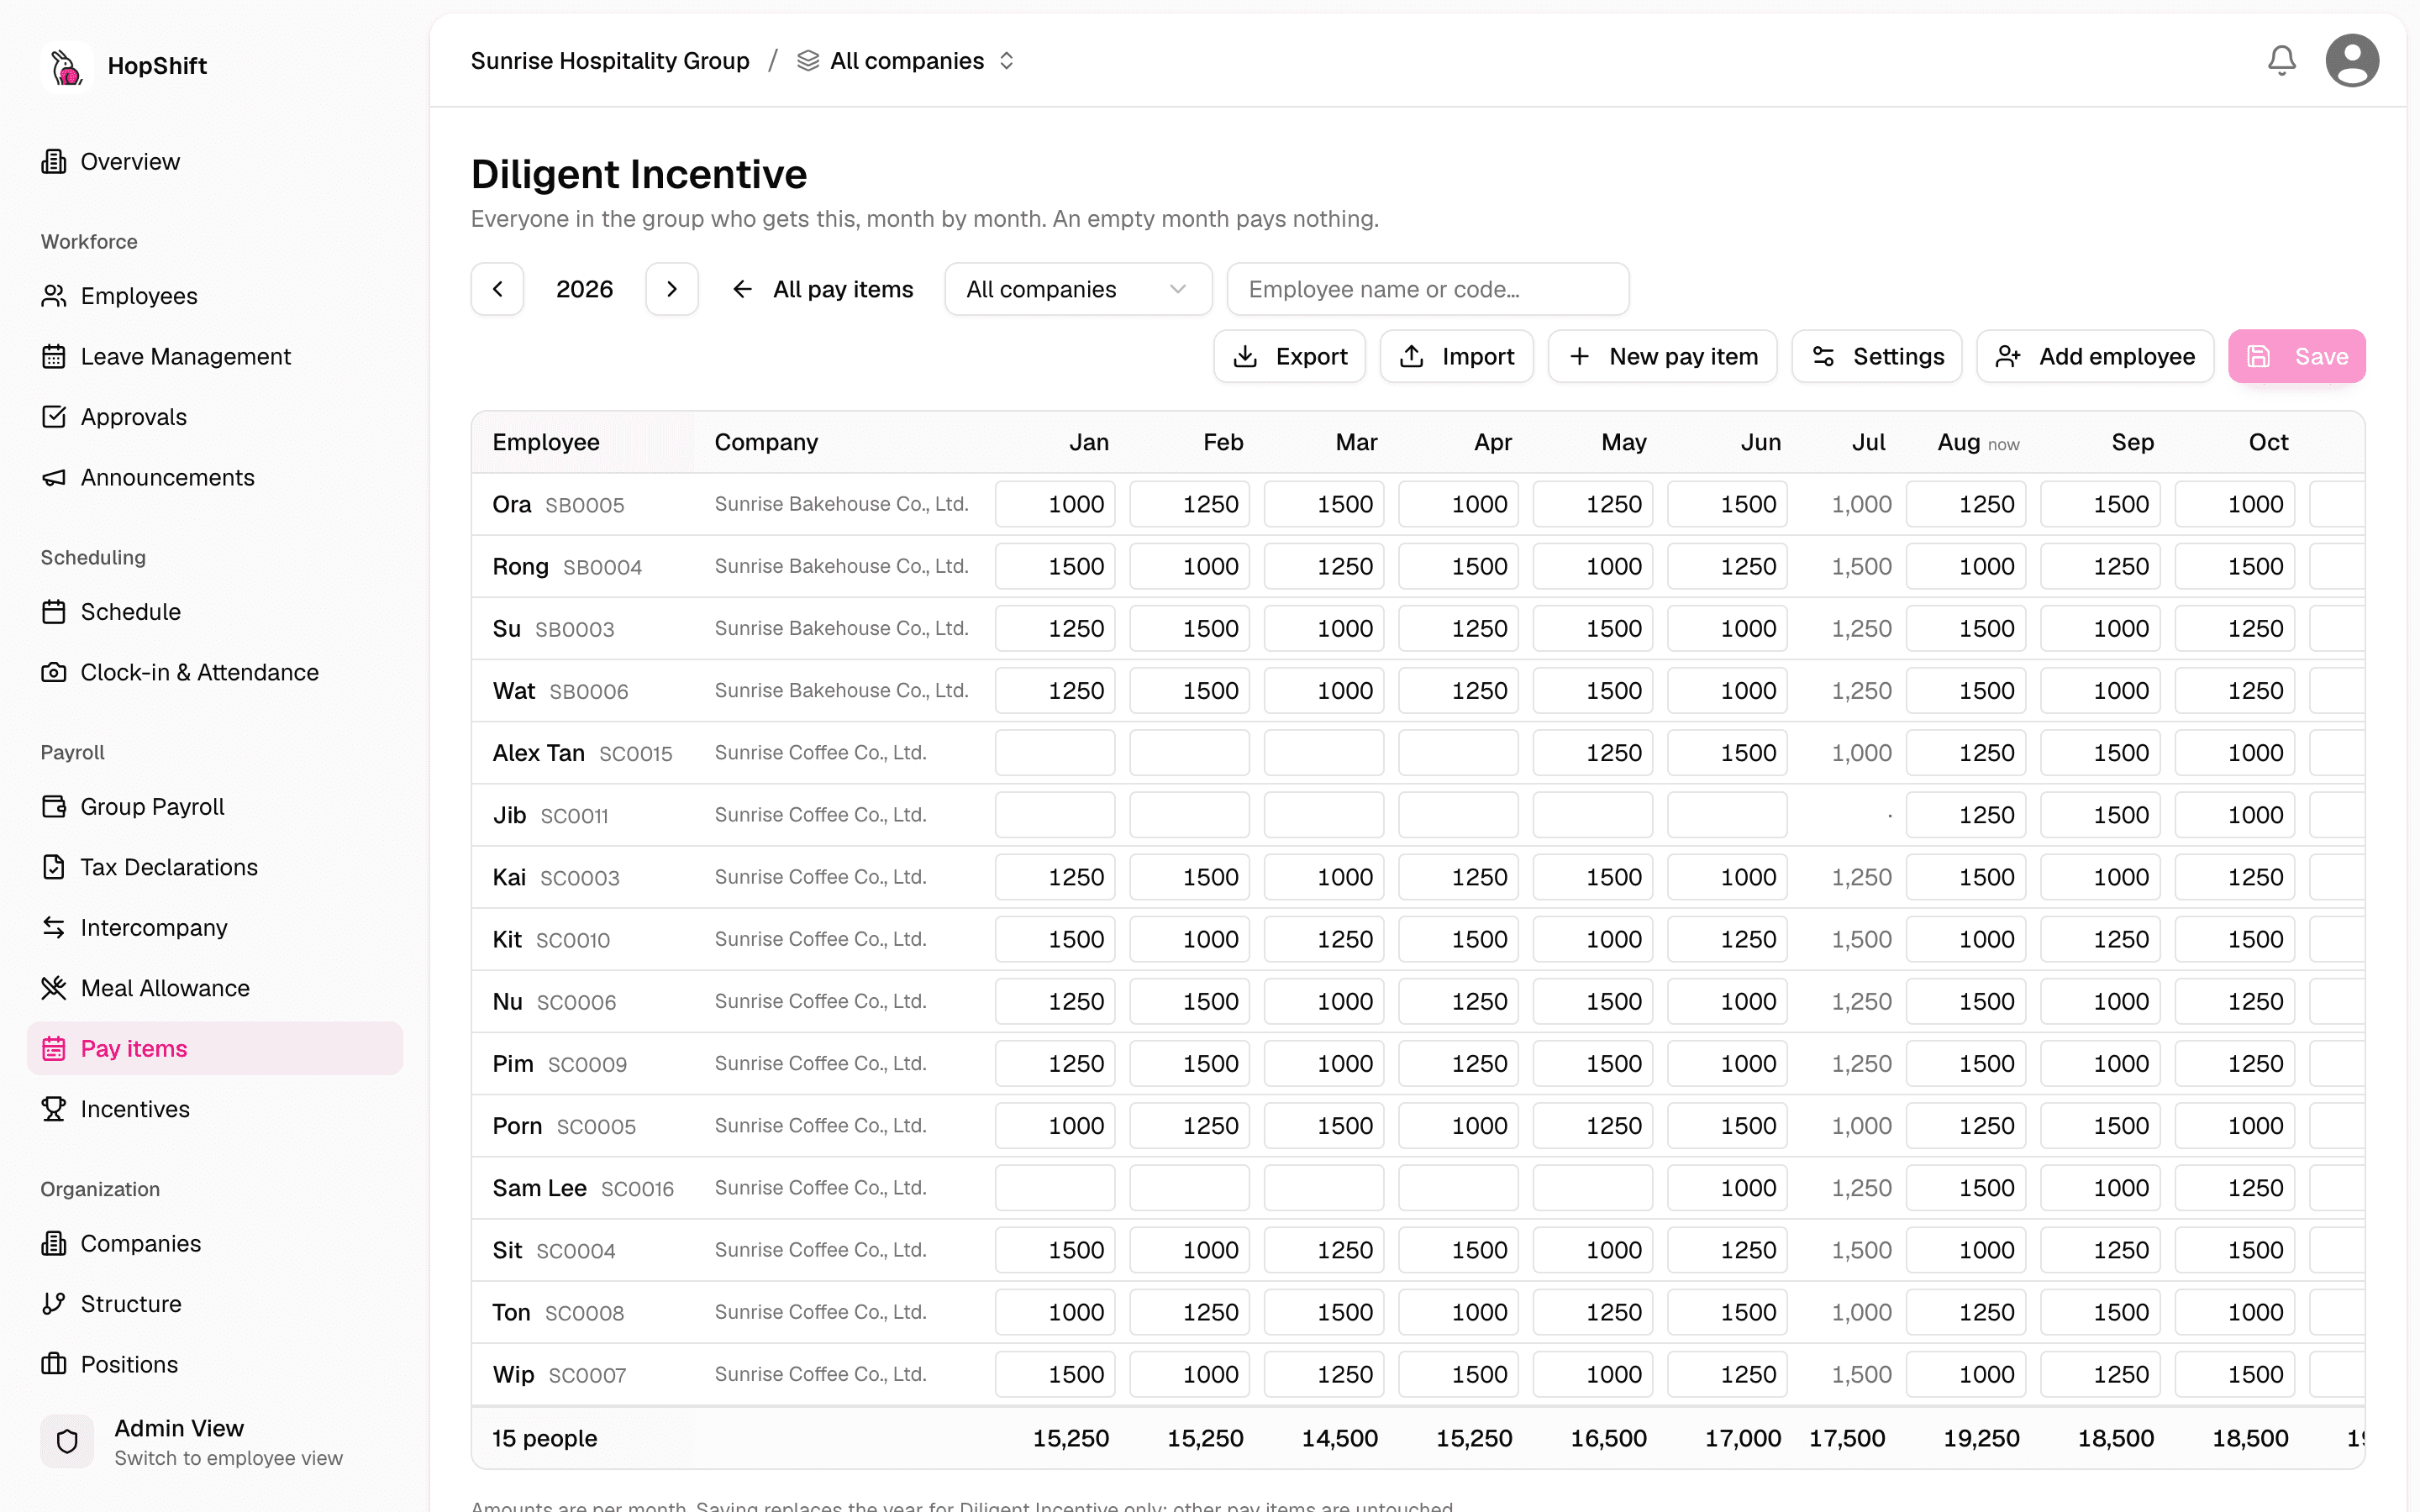Viewport: 2420px width, 1512px height.
Task: Return to All pay items
Action: 823,289
